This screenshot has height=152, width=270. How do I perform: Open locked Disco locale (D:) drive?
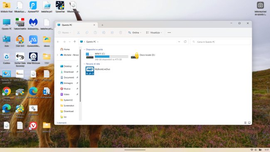[143, 56]
